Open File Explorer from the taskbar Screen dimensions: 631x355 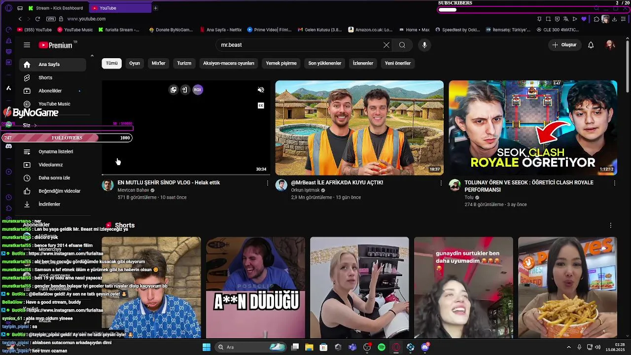[x=309, y=347]
